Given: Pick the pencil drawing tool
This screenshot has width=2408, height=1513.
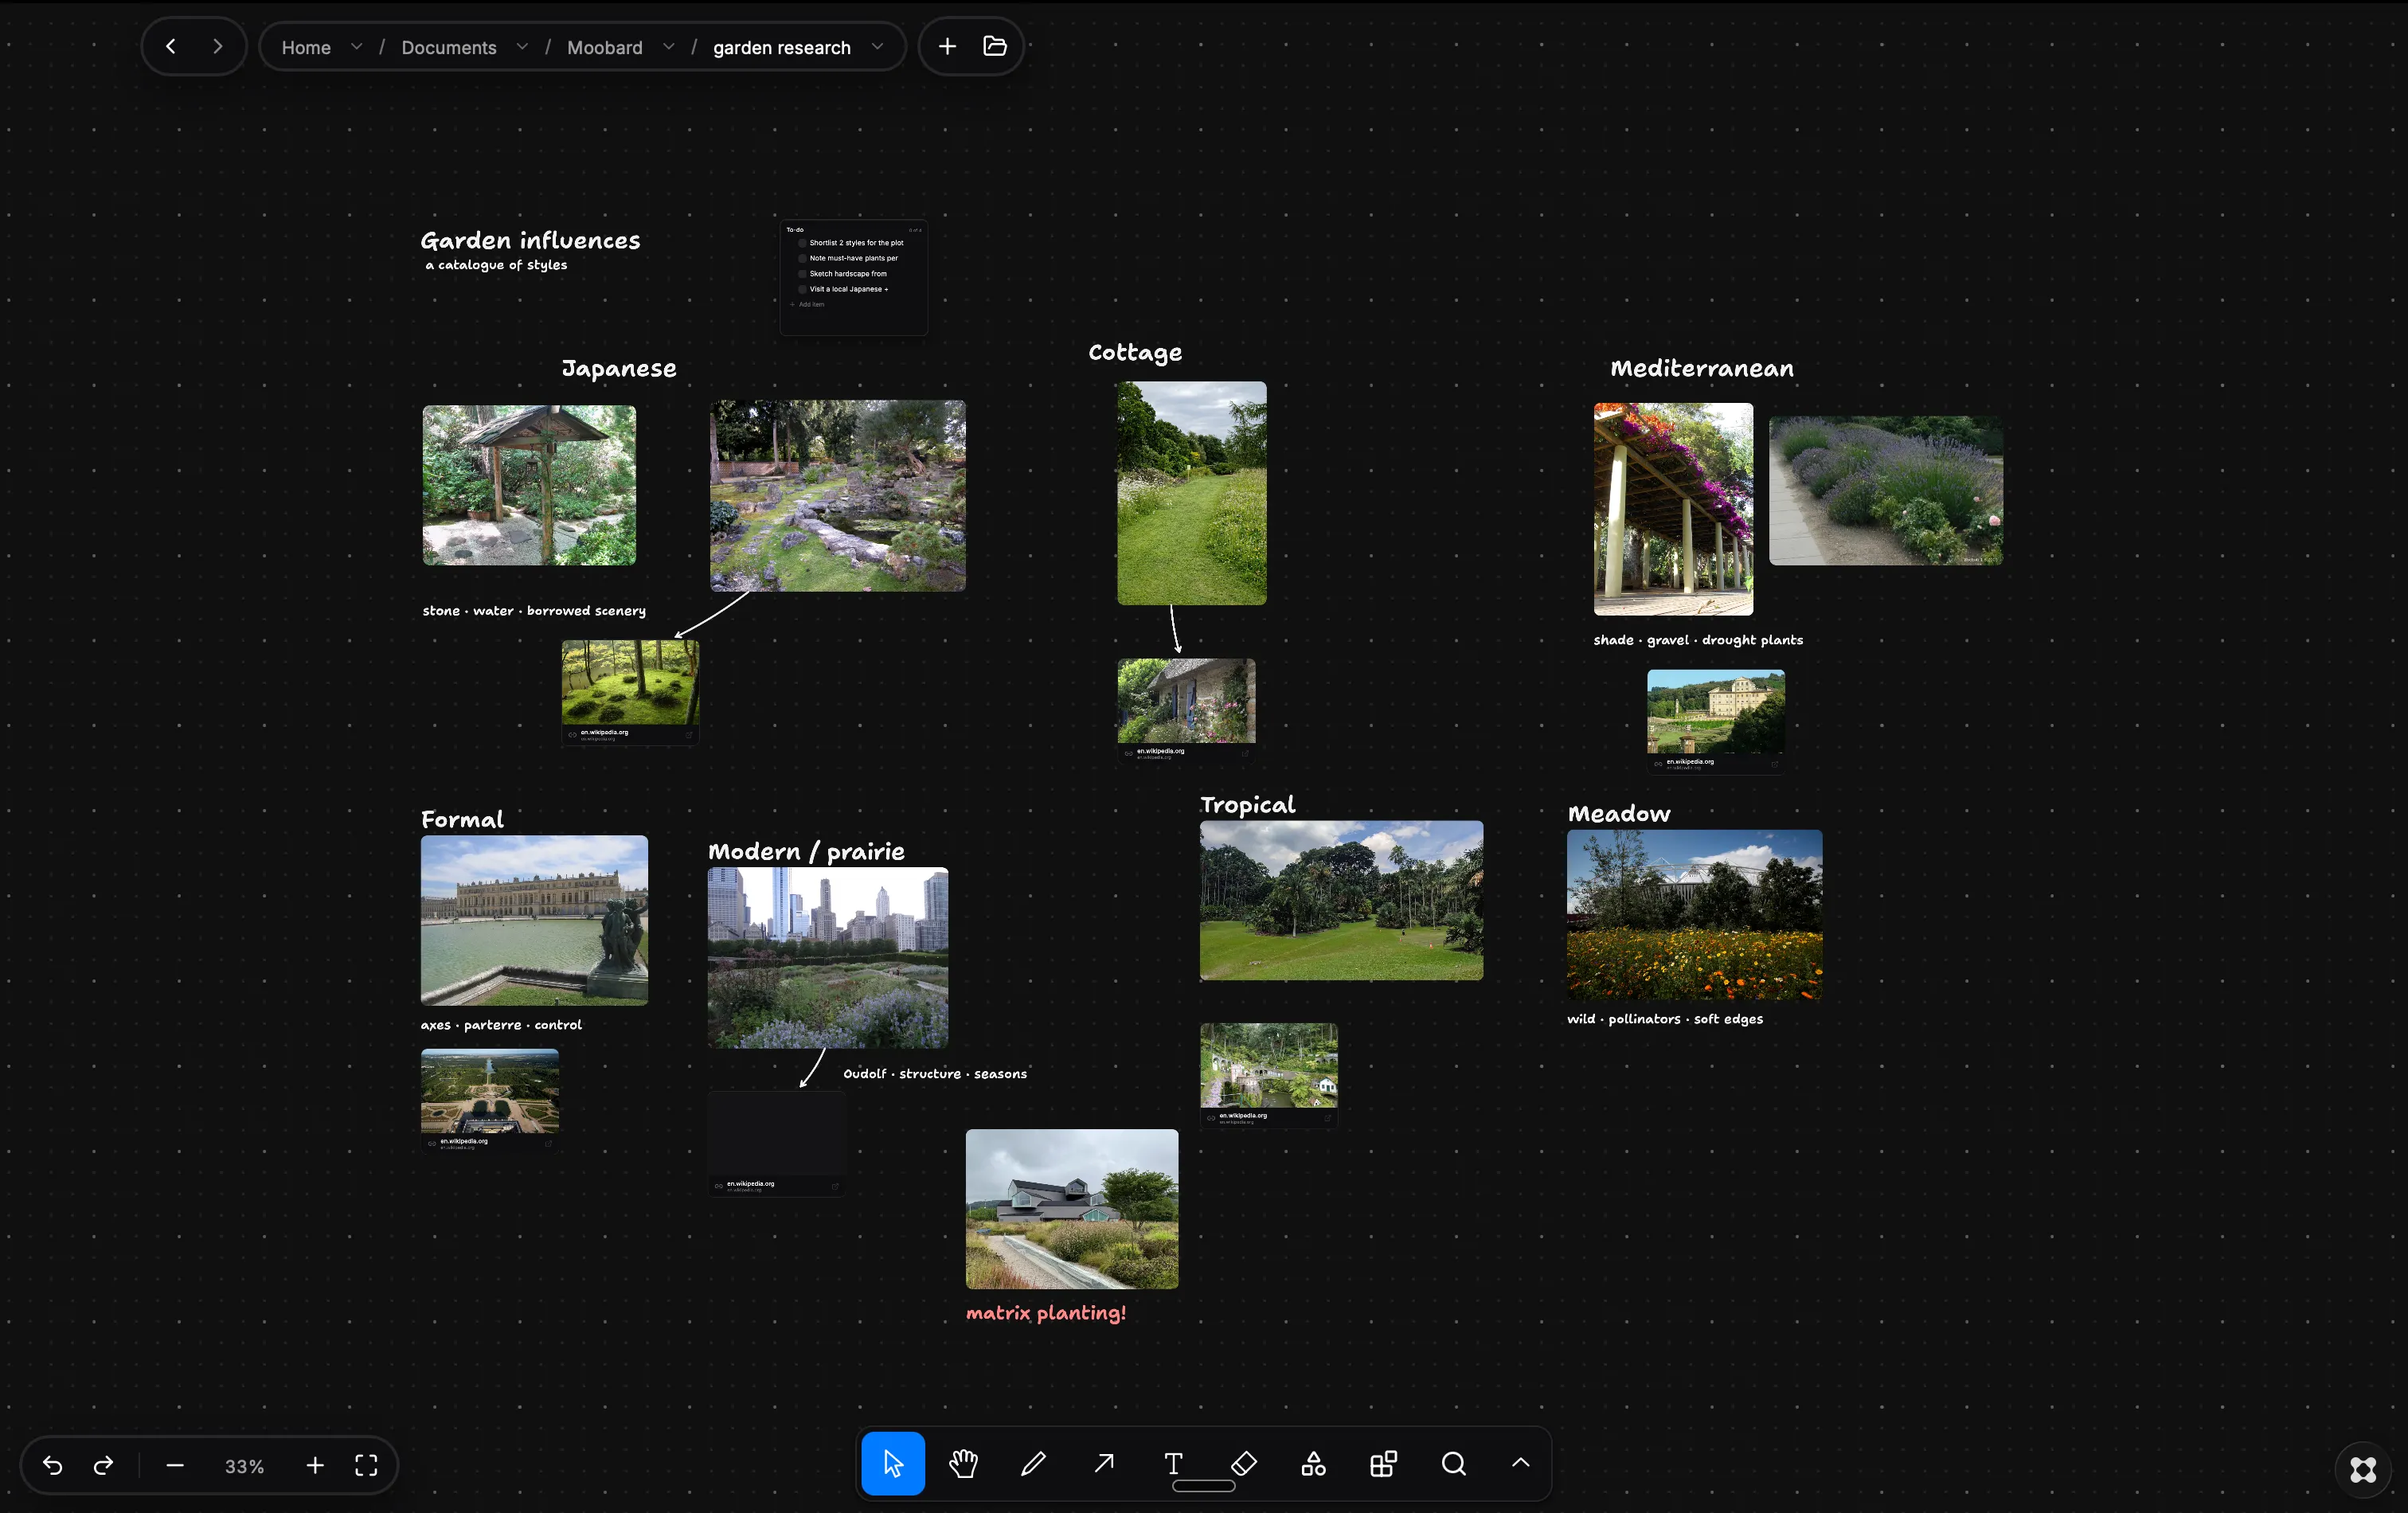Looking at the screenshot, I should point(1033,1464).
